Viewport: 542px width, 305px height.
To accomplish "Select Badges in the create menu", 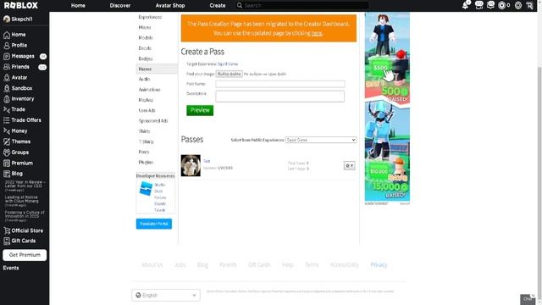I will [146, 58].
